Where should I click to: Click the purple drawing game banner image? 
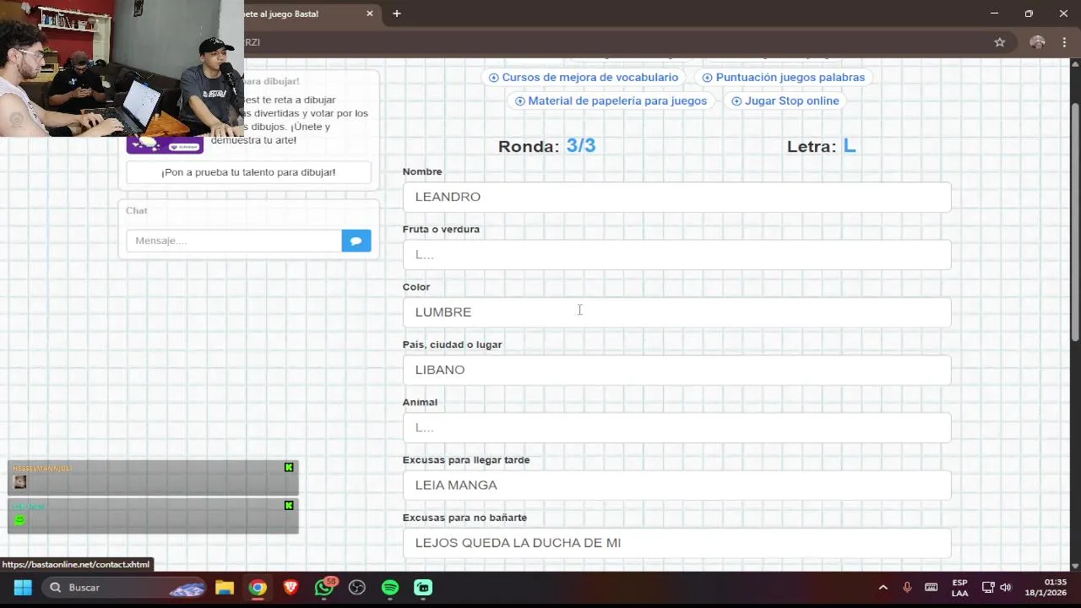point(165,145)
